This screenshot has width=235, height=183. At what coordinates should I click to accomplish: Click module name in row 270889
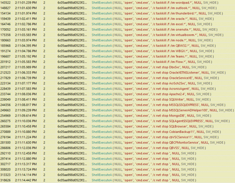(x=72, y=132)
